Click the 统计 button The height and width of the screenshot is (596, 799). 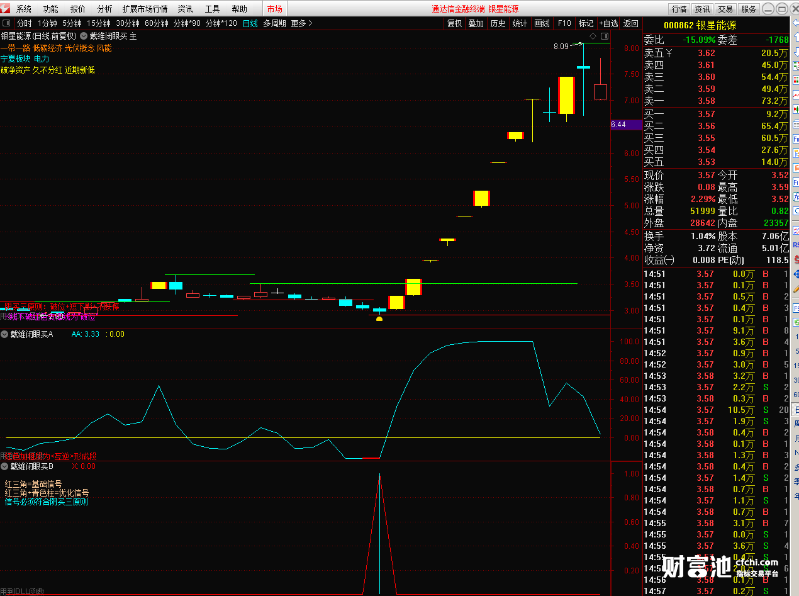[x=520, y=23]
